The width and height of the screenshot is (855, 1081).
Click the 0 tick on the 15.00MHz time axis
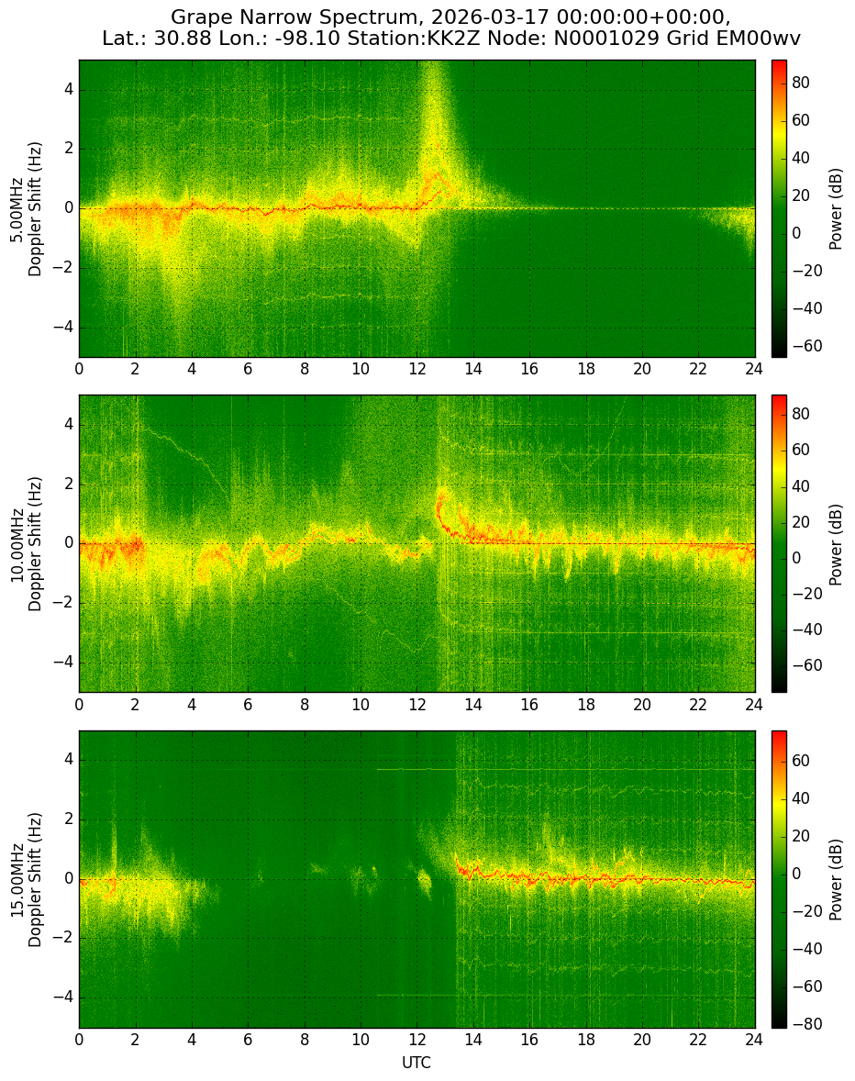coord(79,1039)
